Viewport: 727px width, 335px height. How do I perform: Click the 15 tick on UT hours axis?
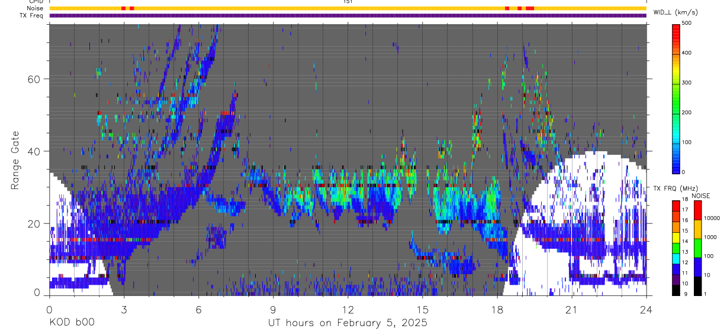point(423,309)
